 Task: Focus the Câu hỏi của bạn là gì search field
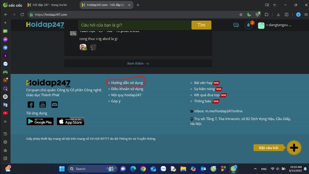[x=135, y=25]
